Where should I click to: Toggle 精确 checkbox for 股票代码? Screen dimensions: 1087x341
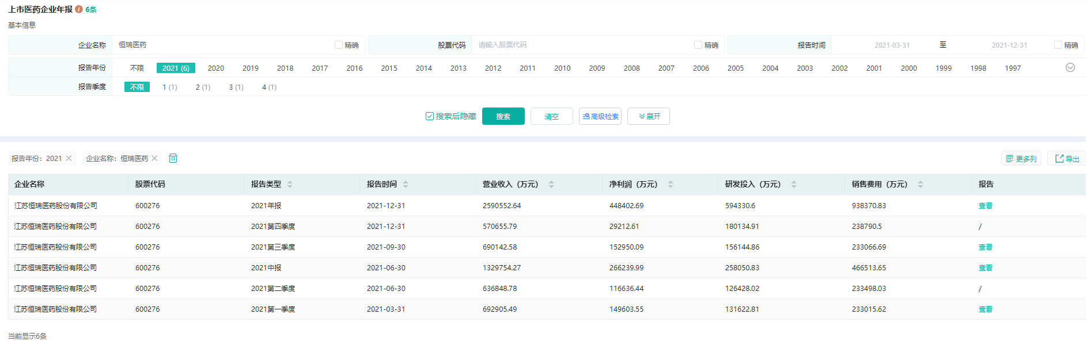click(698, 45)
